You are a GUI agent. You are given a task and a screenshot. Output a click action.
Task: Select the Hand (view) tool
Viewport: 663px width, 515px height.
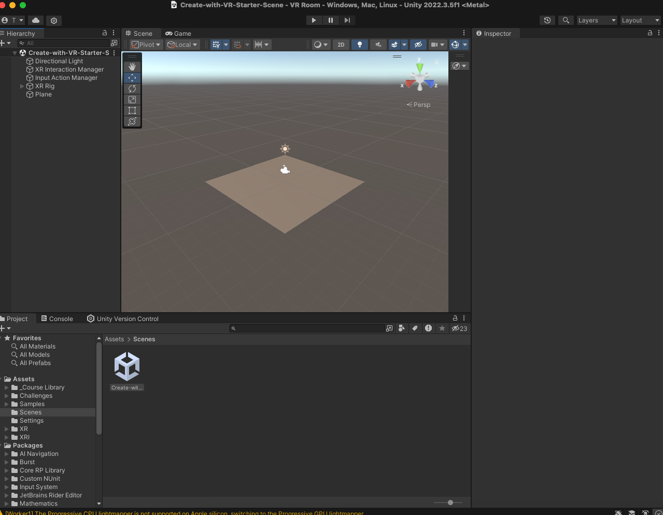coord(132,67)
